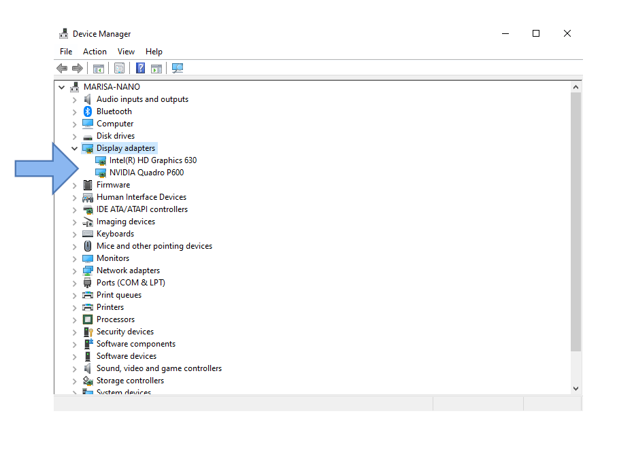
Task: Open the File menu
Action: click(66, 52)
